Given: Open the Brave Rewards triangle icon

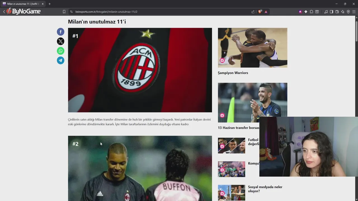Looking at the screenshot, I should point(266,12).
